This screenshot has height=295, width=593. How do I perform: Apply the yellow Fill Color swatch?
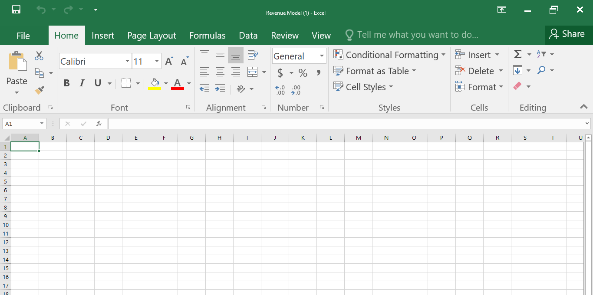pos(155,83)
